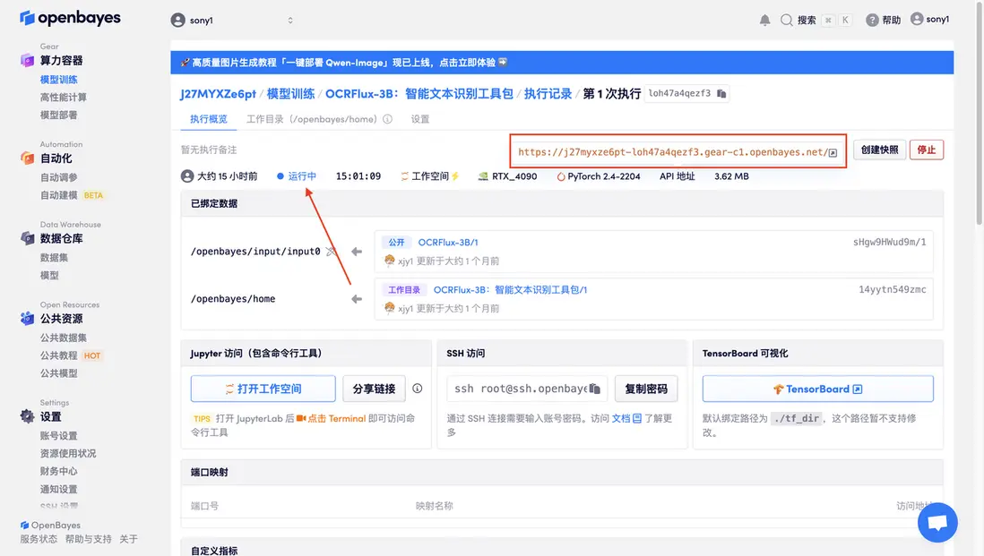Click the 运行中 status text
The width and height of the screenshot is (984, 556).
pos(302,176)
